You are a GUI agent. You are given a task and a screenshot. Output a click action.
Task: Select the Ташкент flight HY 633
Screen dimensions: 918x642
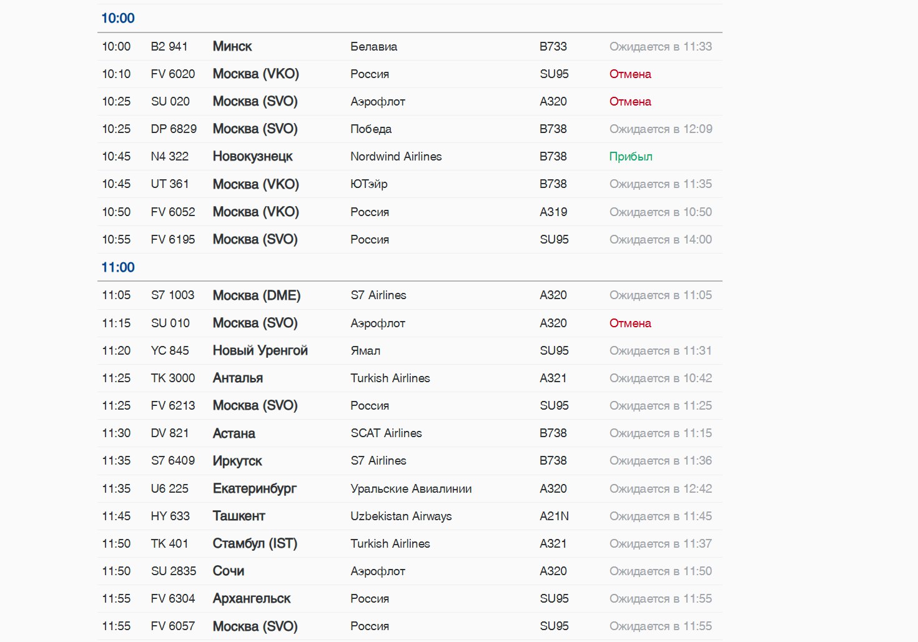coord(410,516)
